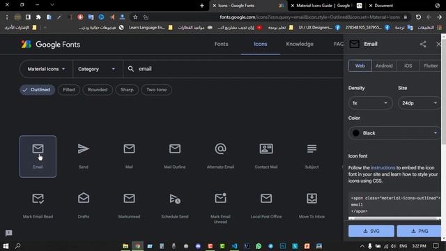Viewport: 446px width, 251px height.
Task: Open Visual Studio Code from taskbar
Action: coord(234,246)
